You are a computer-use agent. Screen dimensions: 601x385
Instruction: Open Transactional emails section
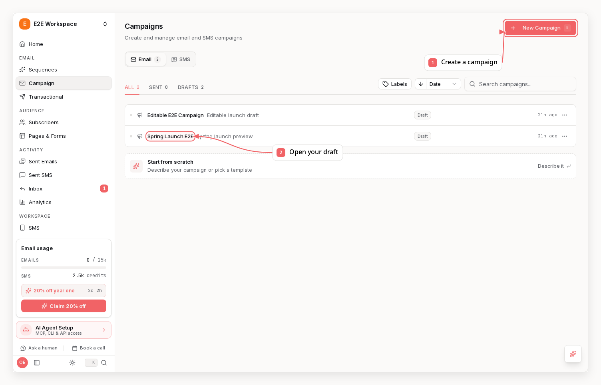coord(64,97)
